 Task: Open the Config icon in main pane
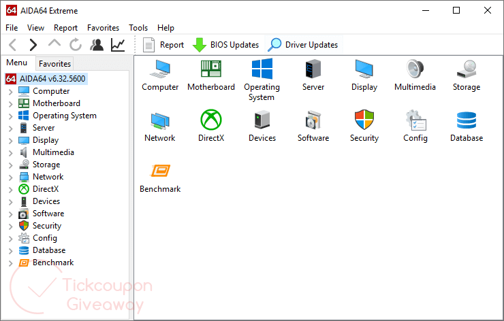click(x=415, y=120)
